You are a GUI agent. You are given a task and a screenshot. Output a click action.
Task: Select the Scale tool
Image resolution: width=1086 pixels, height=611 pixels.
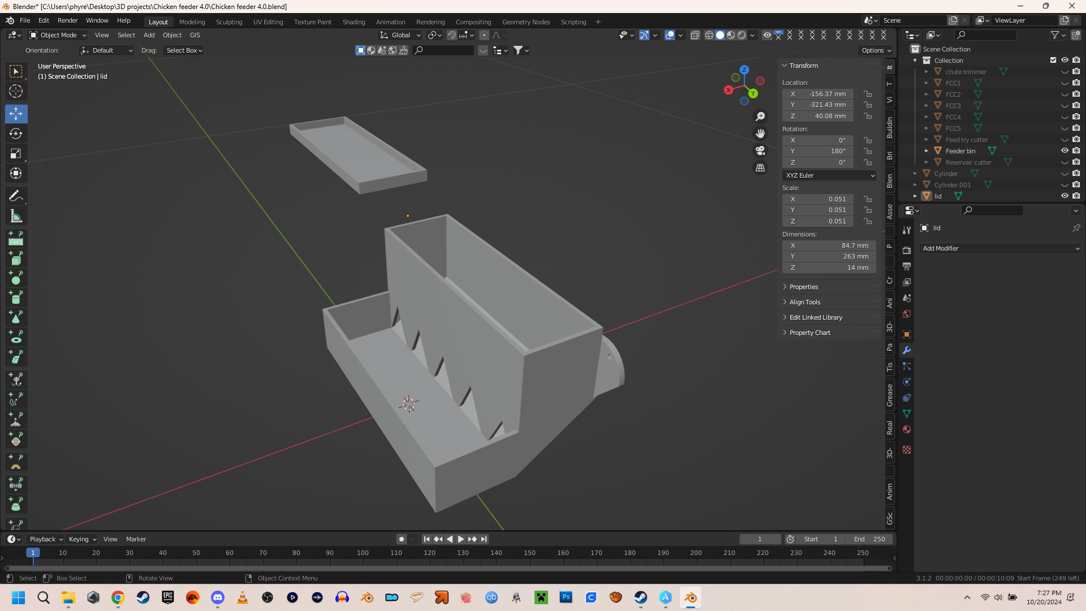16,154
